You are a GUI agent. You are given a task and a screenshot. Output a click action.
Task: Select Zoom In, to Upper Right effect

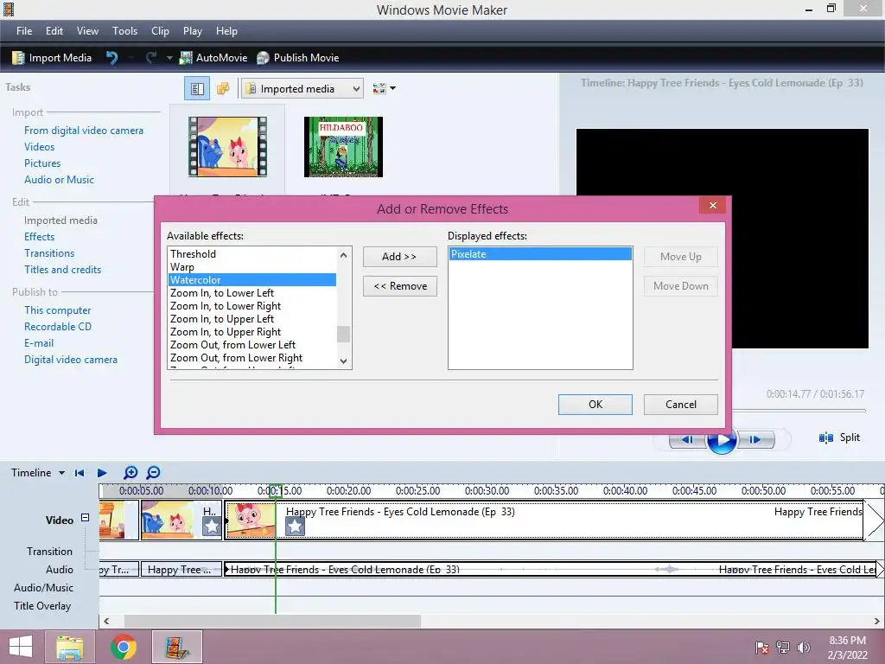tap(251, 332)
